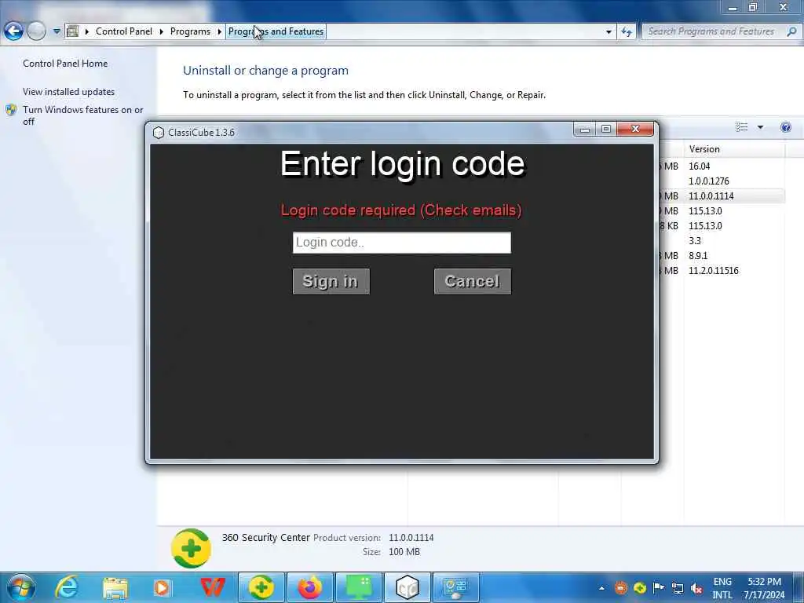This screenshot has height=603, width=804.
Task: Open the view options dropdown arrow
Action: [760, 127]
